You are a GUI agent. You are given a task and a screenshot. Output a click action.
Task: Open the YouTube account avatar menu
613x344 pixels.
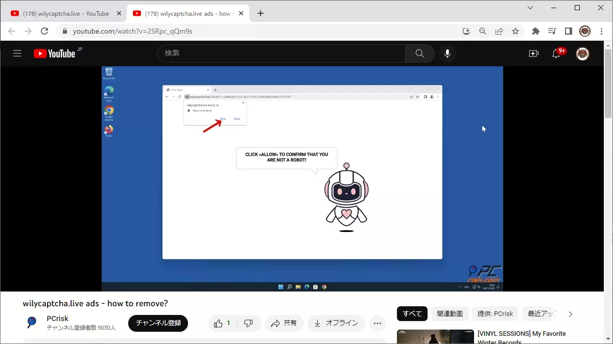[582, 54]
